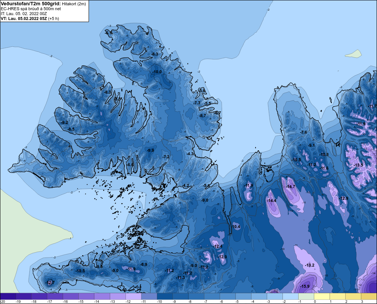Click the legend swatch starting at -5

point(243,296)
